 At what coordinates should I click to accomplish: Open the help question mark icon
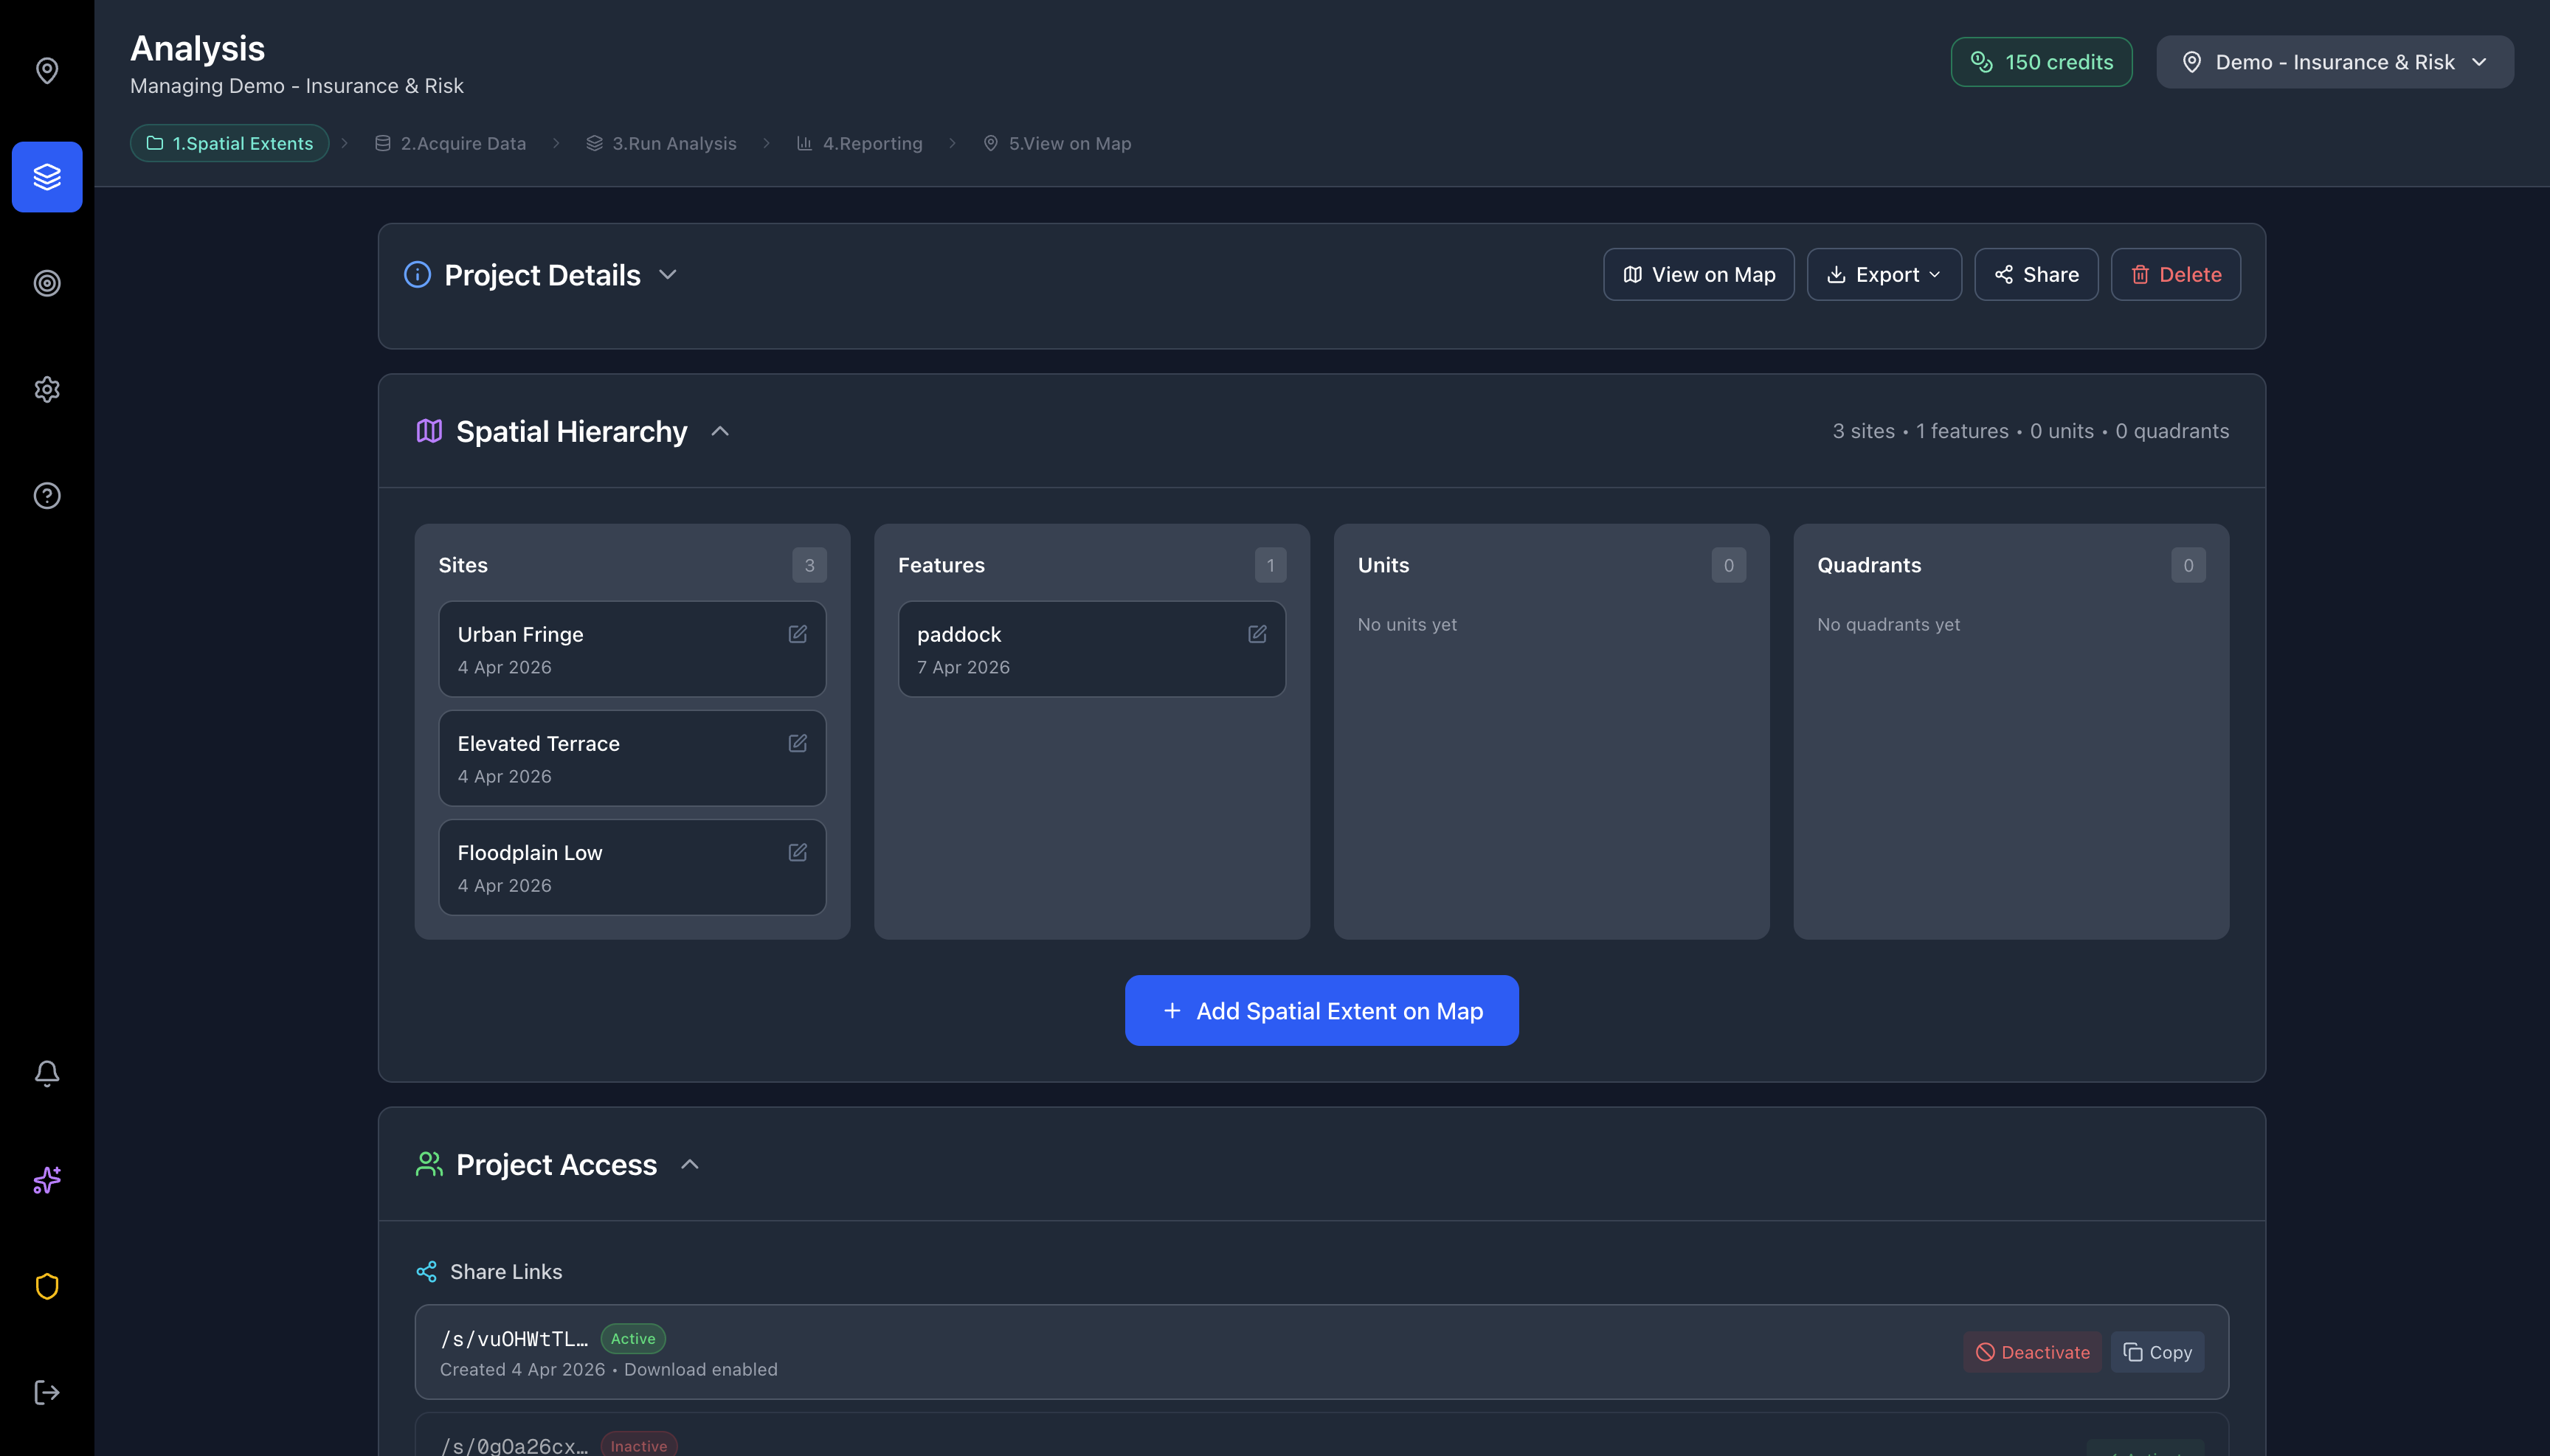click(47, 496)
